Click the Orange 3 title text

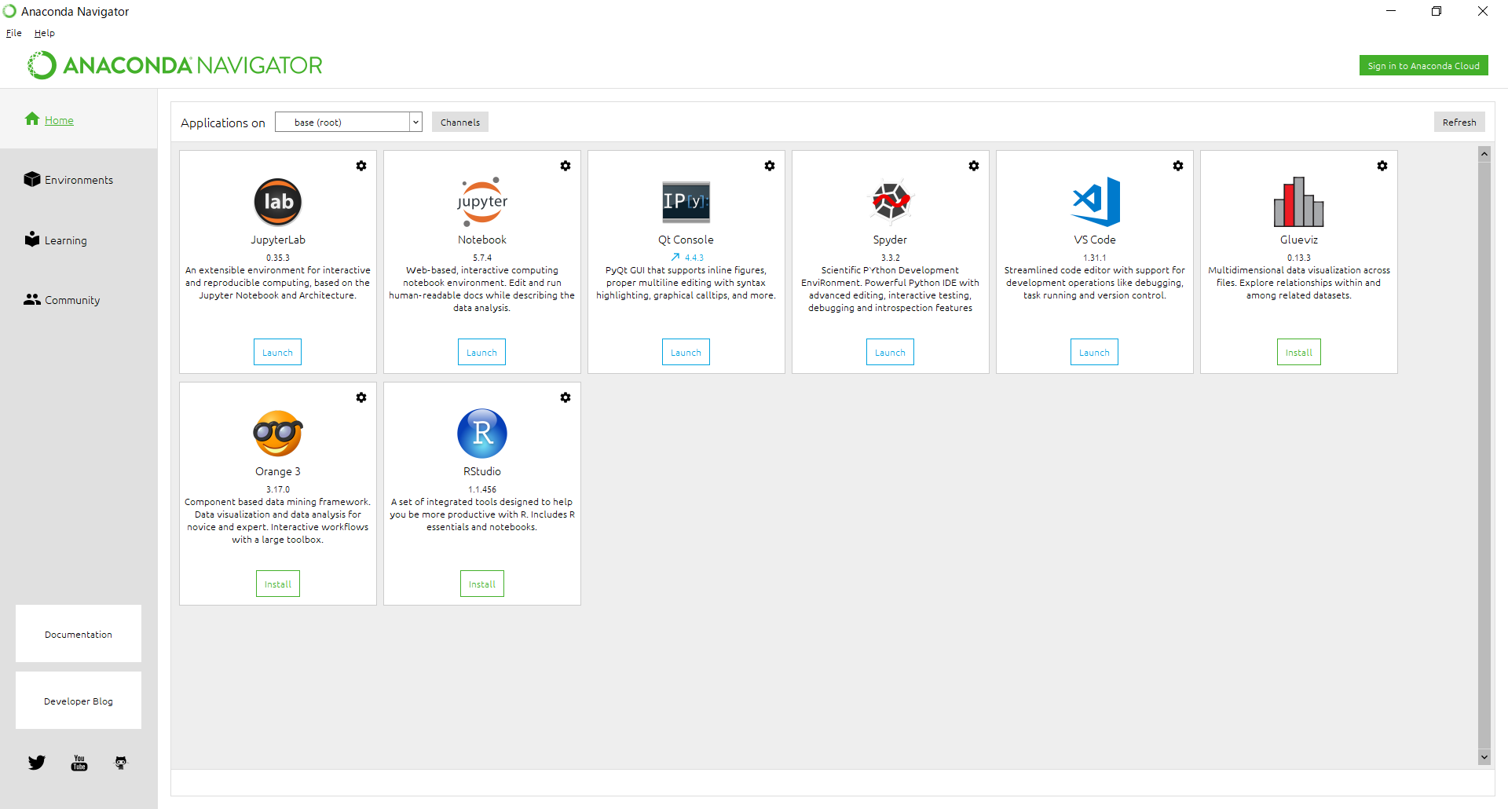(x=278, y=471)
